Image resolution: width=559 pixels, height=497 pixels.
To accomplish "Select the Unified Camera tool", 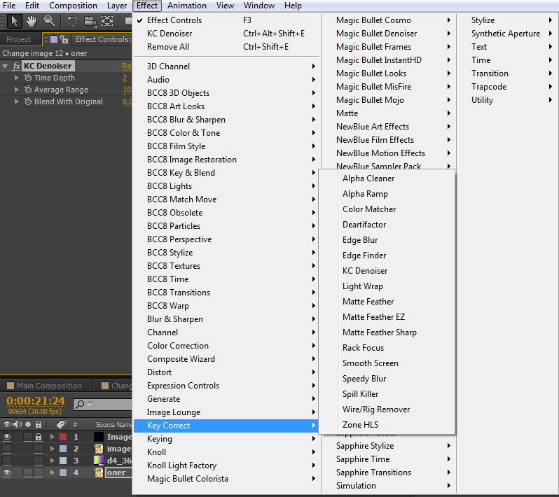I will click(90, 21).
